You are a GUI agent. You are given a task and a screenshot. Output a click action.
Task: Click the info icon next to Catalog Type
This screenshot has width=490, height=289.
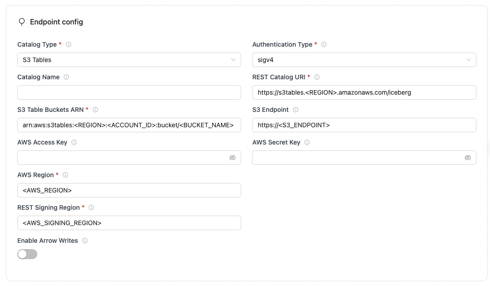click(69, 44)
